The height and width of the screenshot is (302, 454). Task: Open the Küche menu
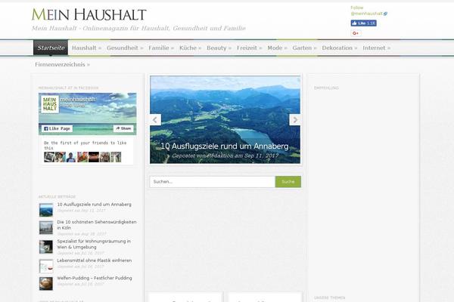pyautogui.click(x=190, y=48)
